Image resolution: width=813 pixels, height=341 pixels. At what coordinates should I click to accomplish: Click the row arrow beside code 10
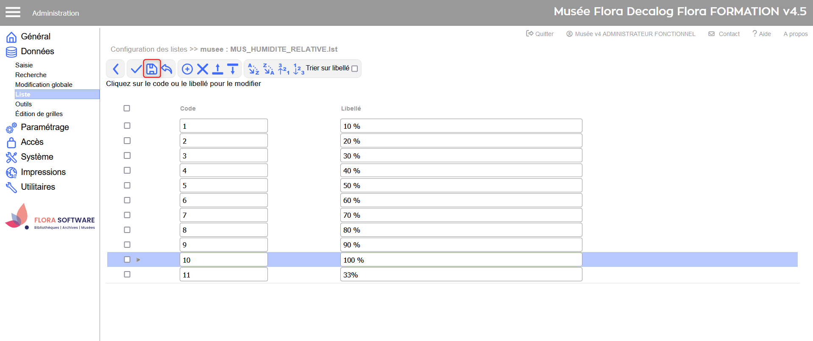pyautogui.click(x=139, y=260)
